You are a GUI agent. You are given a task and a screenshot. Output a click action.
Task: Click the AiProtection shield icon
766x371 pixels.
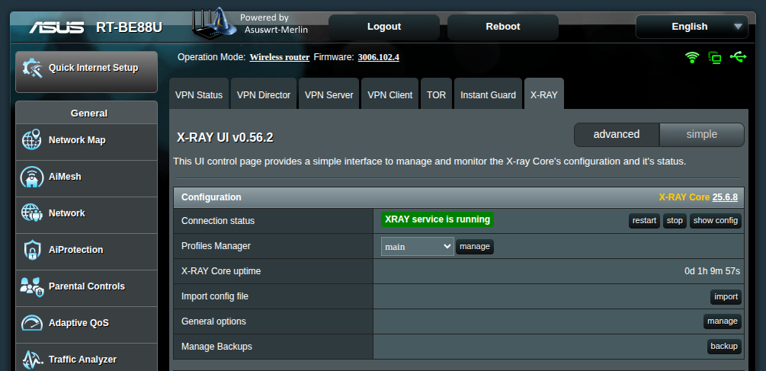(32, 250)
